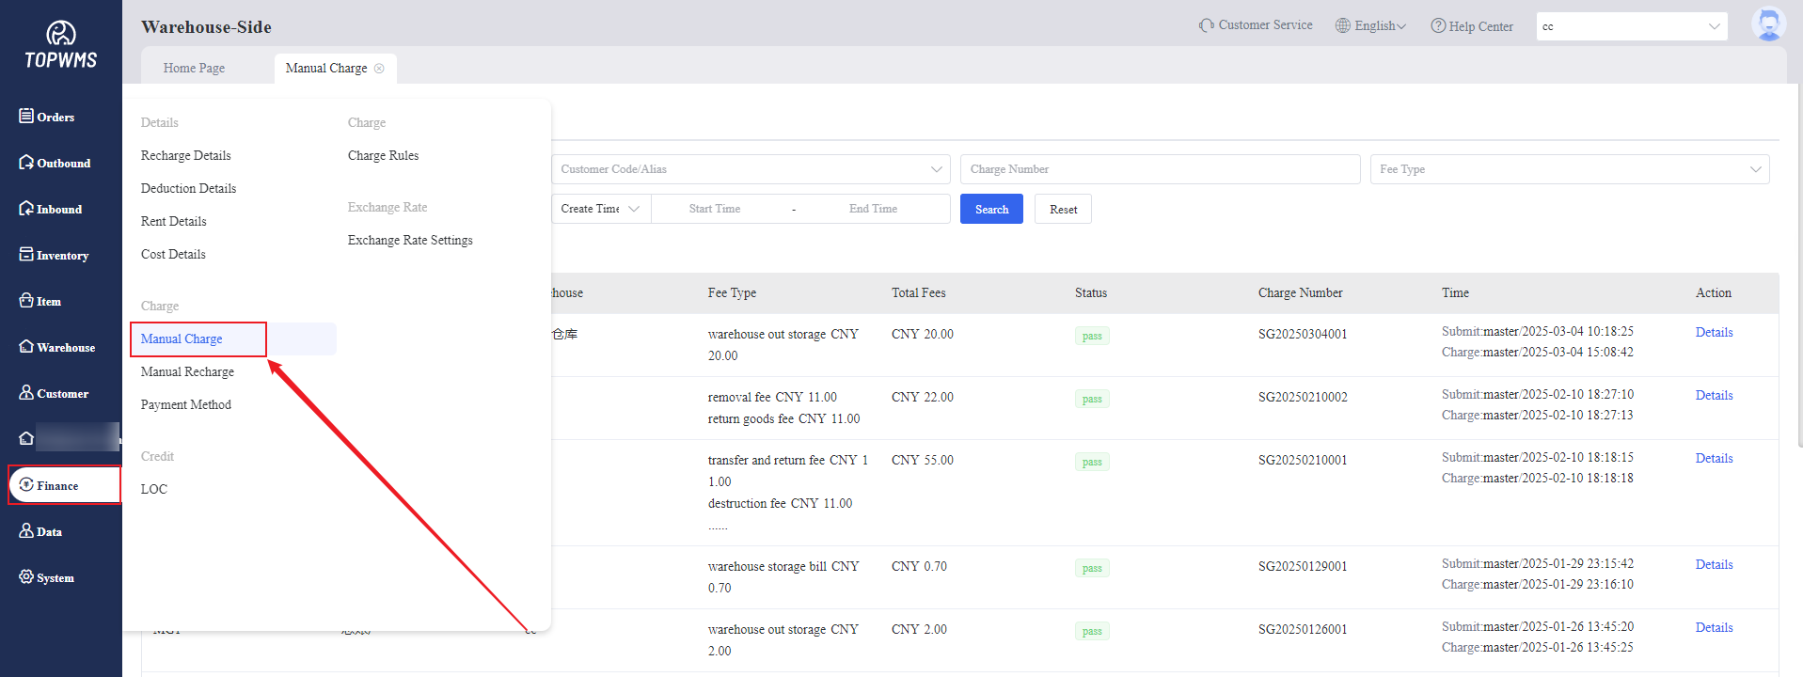View Details for charge SG20250304001

coord(1713,333)
